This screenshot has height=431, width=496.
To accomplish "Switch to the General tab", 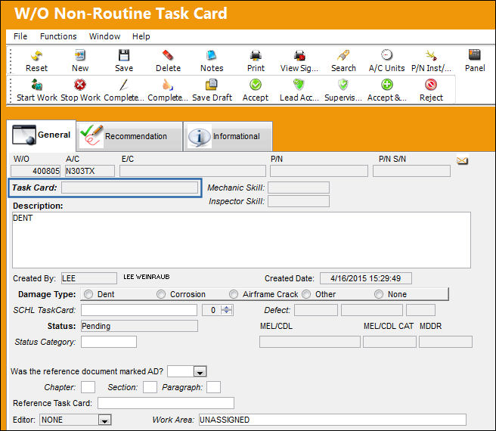I will pyautogui.click(x=41, y=135).
